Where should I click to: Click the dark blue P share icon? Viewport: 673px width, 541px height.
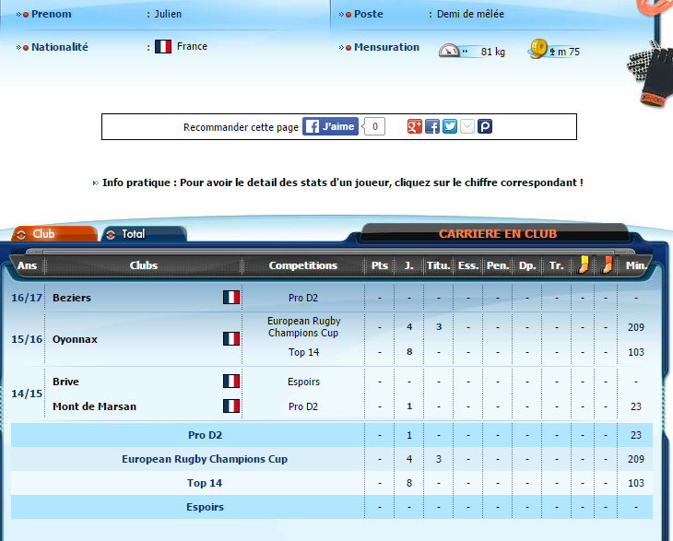pyautogui.click(x=485, y=126)
